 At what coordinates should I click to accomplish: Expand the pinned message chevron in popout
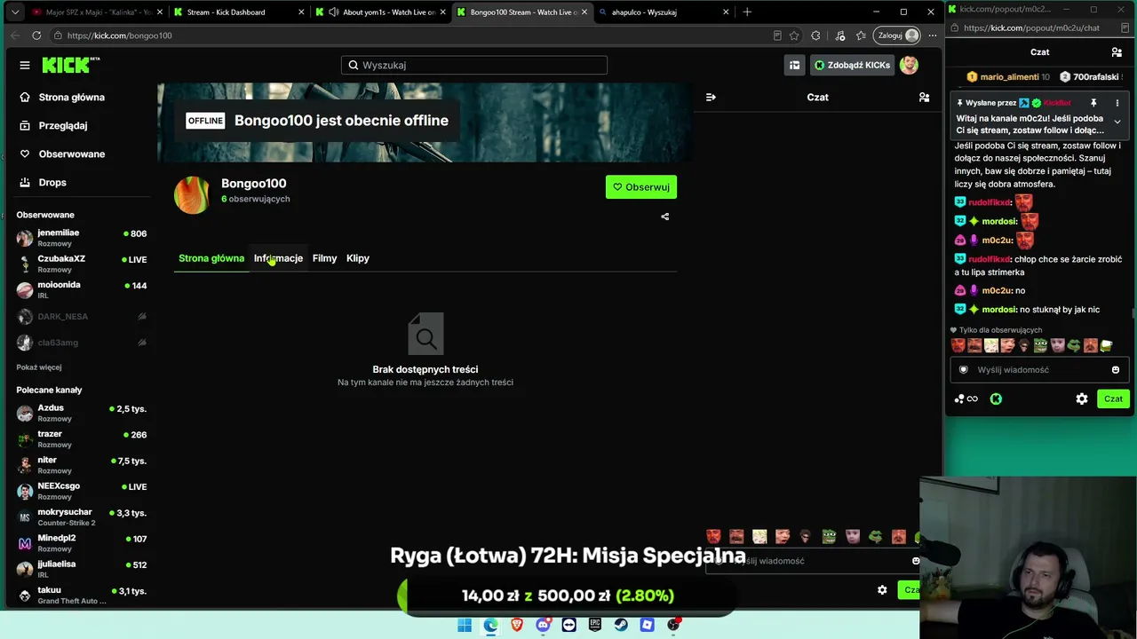(1117, 122)
